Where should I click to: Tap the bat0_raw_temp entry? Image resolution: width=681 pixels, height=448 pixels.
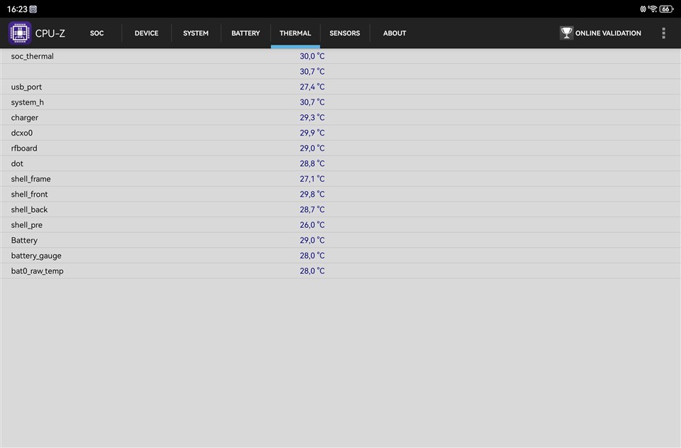[340, 271]
